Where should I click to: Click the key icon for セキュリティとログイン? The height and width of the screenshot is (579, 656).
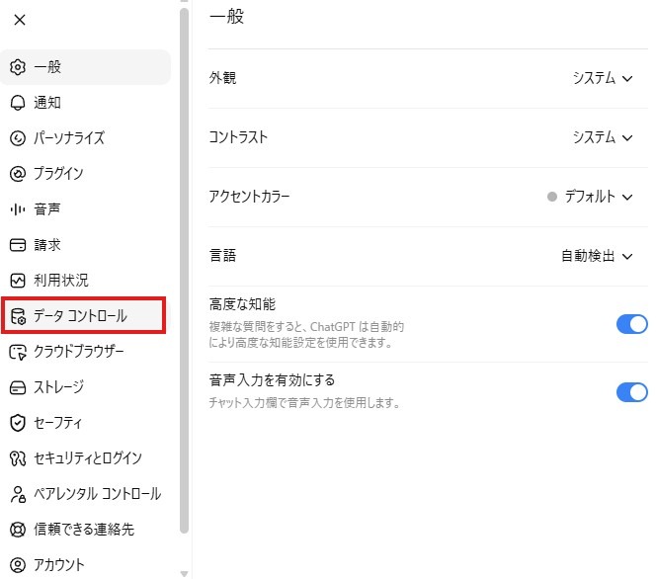pyautogui.click(x=18, y=458)
